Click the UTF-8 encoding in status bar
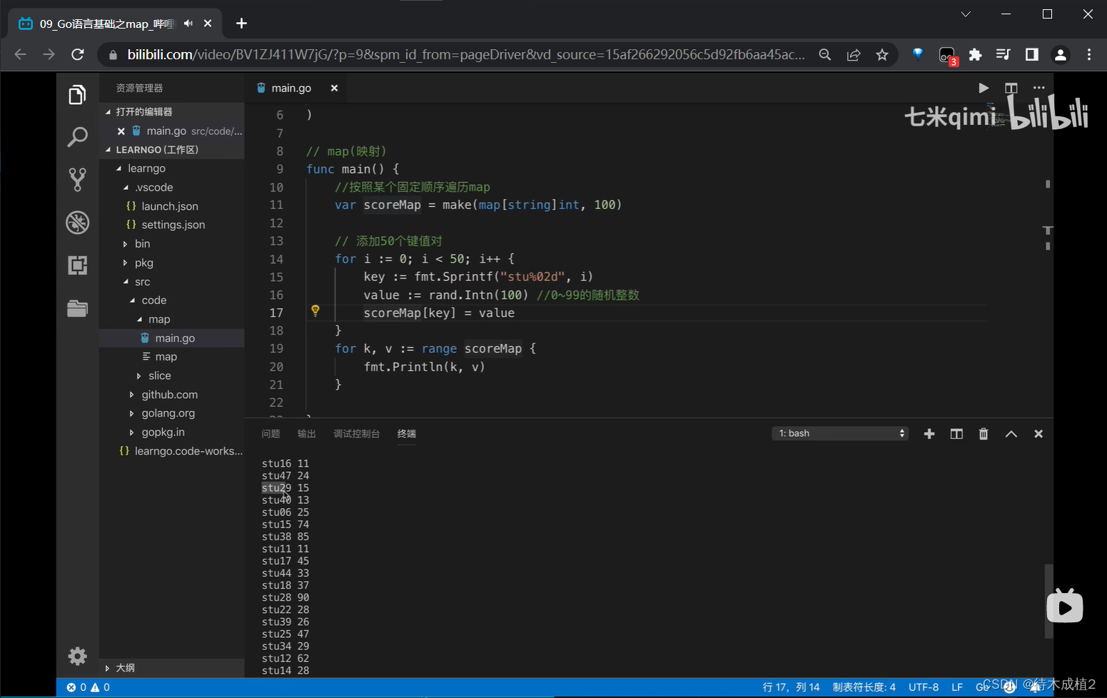This screenshot has width=1107, height=698. 924,687
